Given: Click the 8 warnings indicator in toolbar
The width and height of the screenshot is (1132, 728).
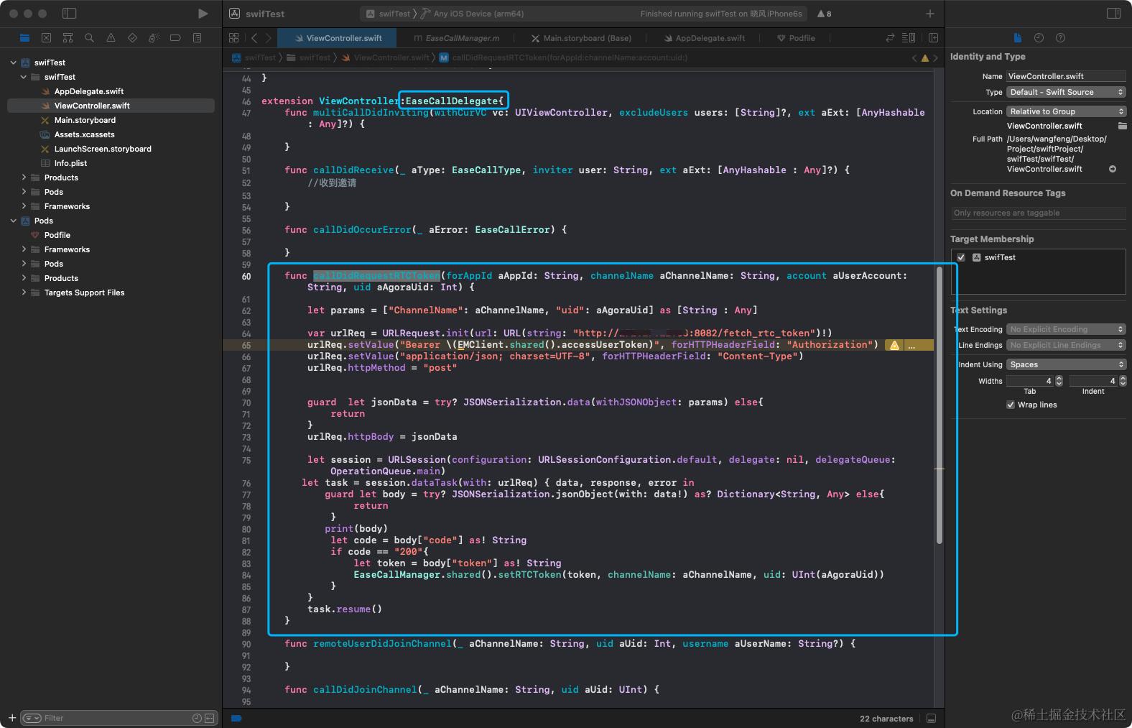Looking at the screenshot, I should (825, 14).
